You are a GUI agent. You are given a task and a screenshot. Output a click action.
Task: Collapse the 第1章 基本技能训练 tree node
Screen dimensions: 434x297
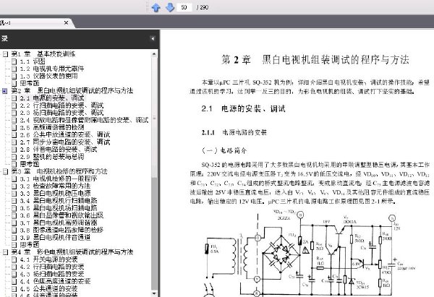[x=5, y=54]
